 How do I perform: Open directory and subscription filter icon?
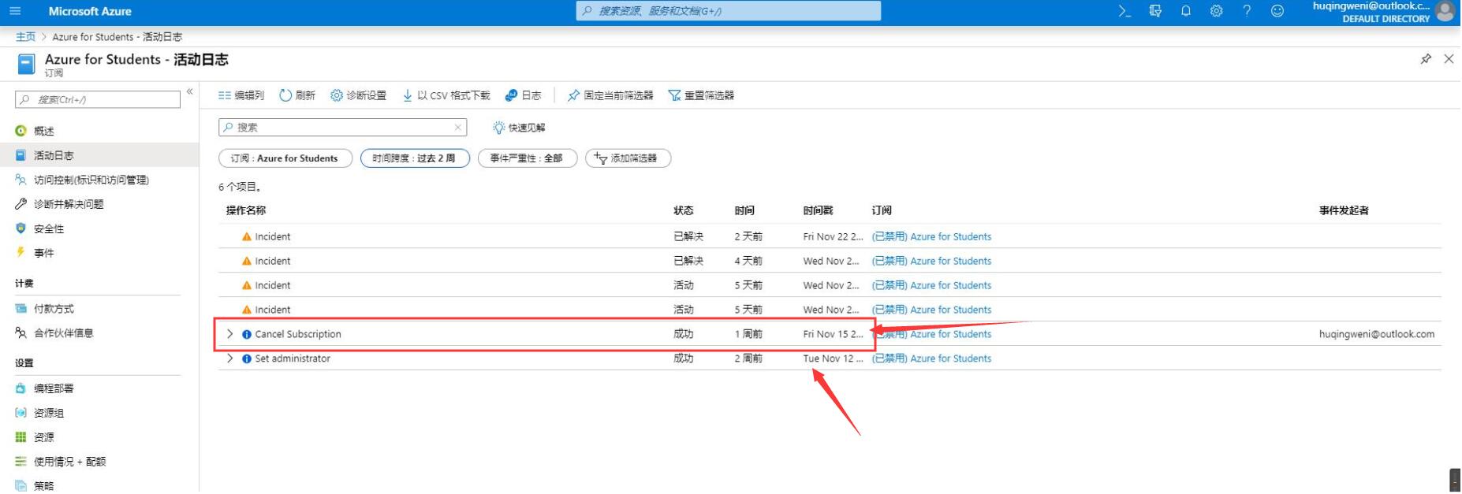1155,11
